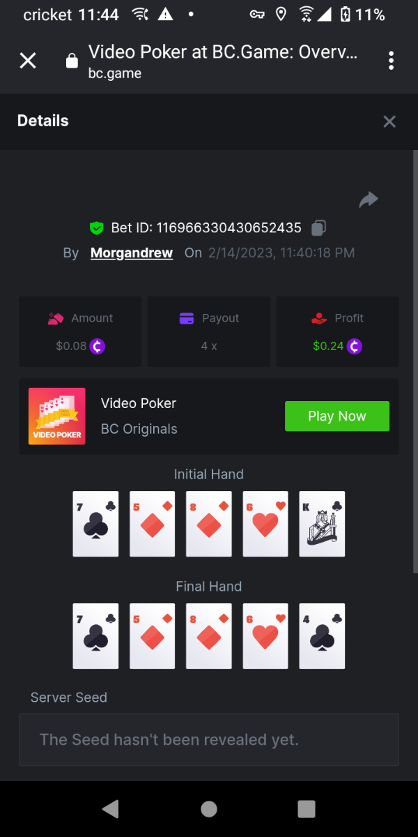The image size is (418, 837).
Task: Tap the Video Poker game thumbnail
Action: (57, 416)
